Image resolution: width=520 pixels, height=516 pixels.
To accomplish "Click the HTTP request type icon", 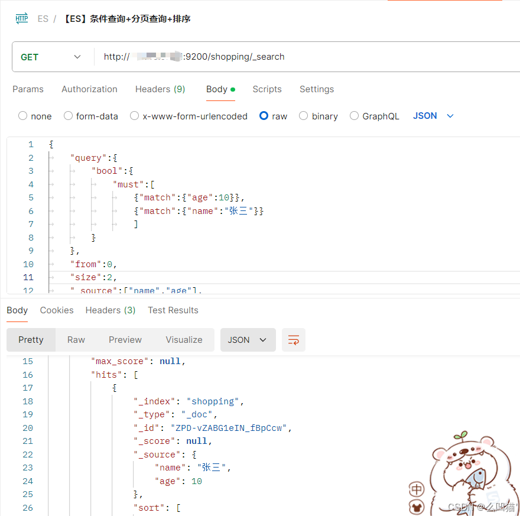I will click(21, 18).
